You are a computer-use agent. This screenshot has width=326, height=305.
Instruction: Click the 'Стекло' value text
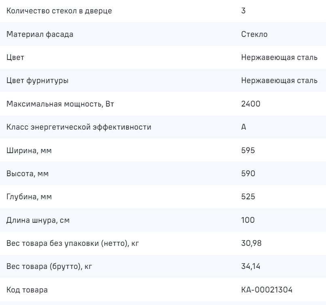254,34
